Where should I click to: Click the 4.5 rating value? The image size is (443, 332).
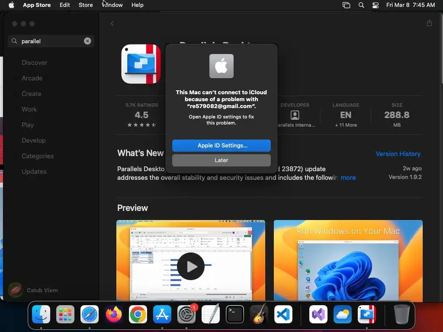click(141, 115)
